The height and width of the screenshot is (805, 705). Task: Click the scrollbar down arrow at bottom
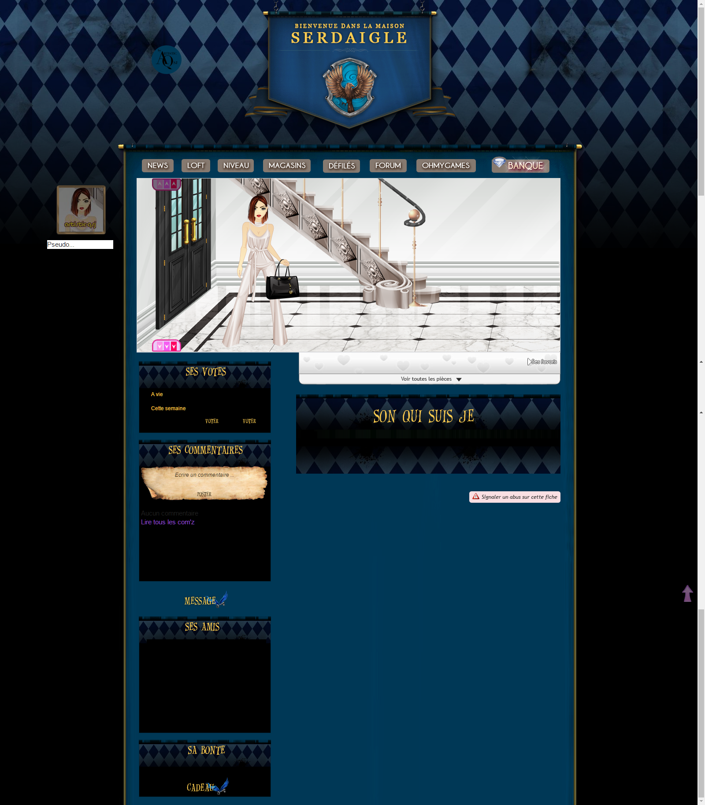pyautogui.click(x=701, y=801)
